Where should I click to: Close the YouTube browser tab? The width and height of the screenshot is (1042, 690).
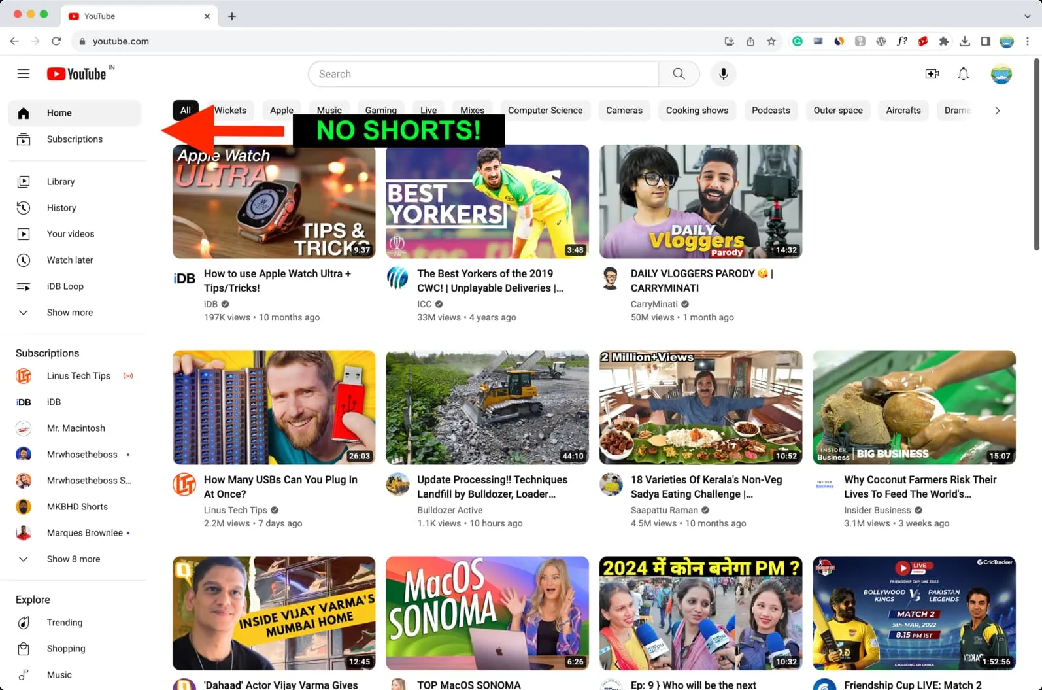pos(207,16)
